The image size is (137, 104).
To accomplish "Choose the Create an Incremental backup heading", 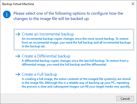I will click(48, 34).
